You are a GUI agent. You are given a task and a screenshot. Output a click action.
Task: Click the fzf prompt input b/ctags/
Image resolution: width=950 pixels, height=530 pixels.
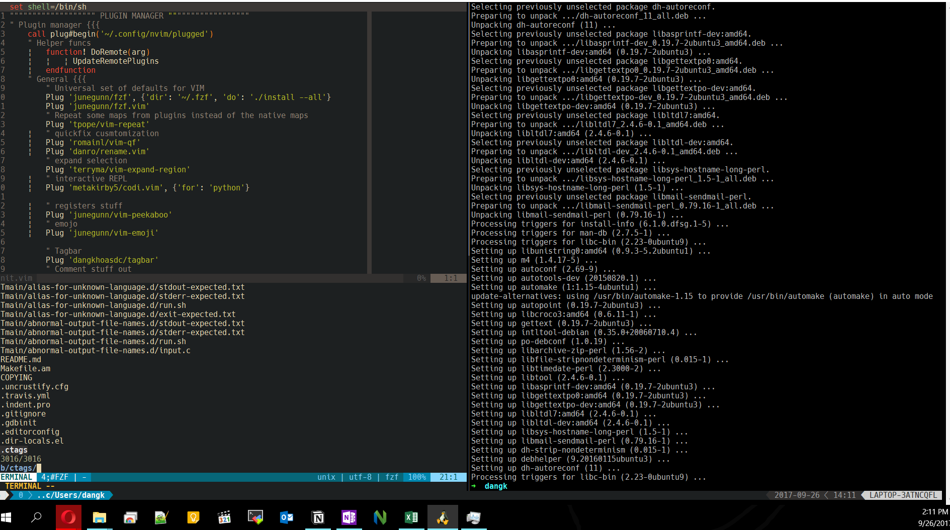(x=20, y=468)
